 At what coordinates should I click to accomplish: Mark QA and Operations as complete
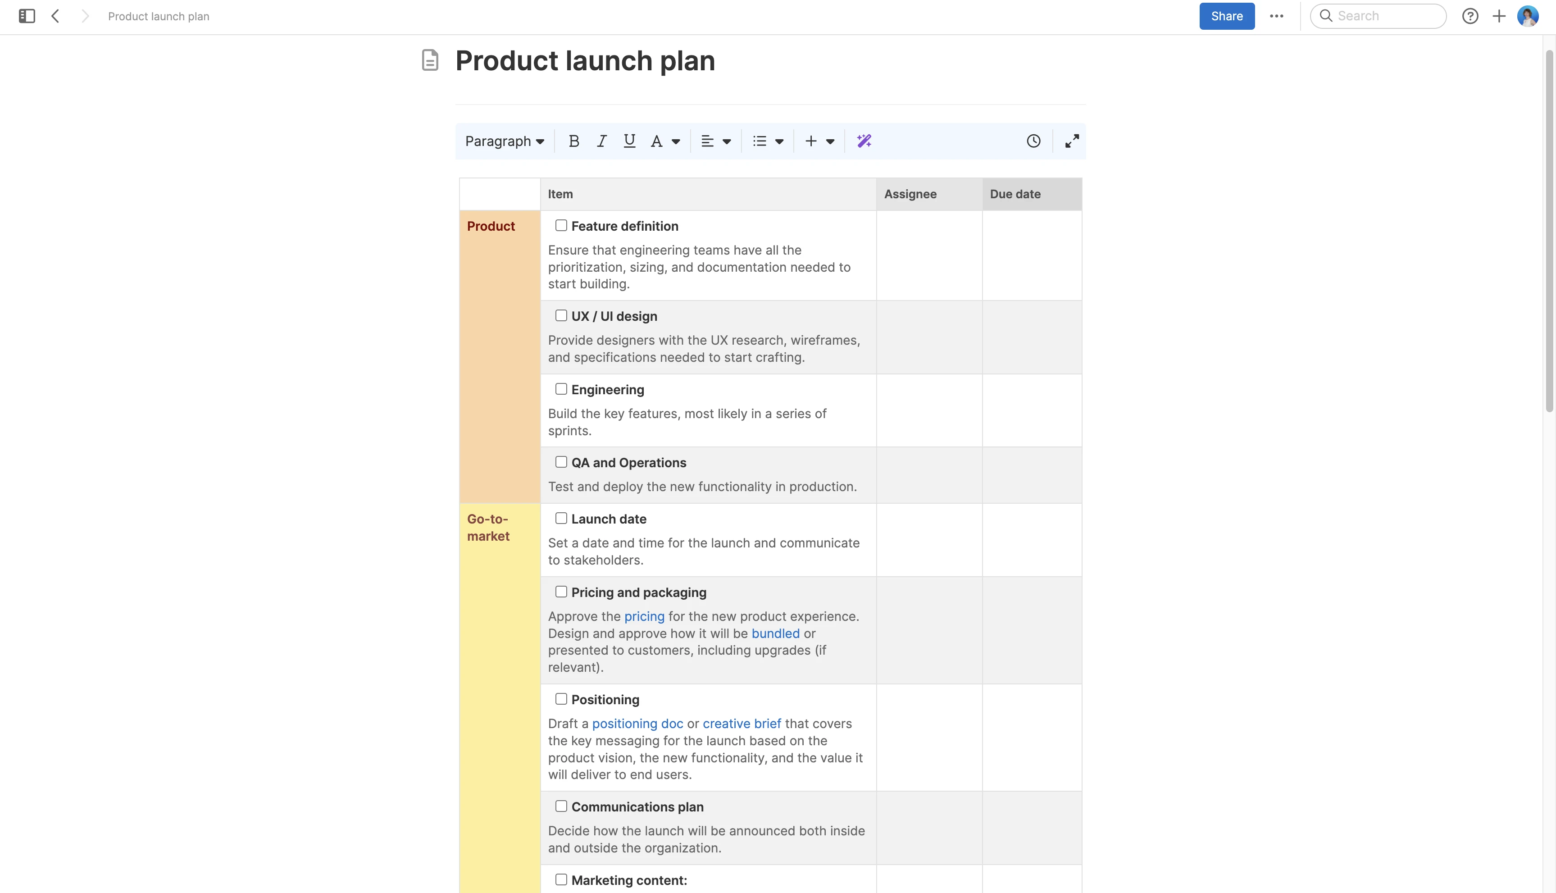[561, 461]
